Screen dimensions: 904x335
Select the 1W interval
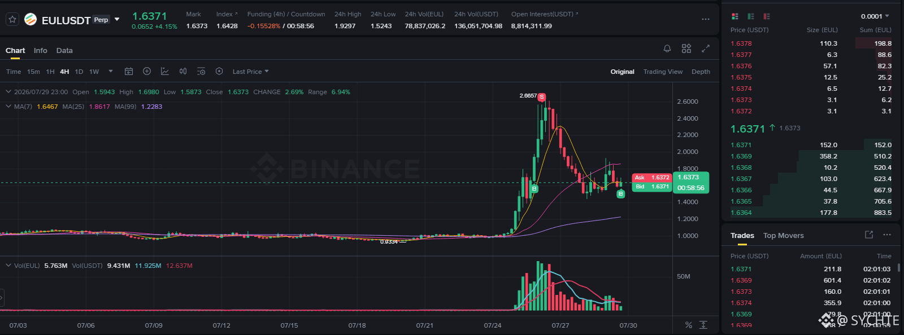pyautogui.click(x=94, y=72)
